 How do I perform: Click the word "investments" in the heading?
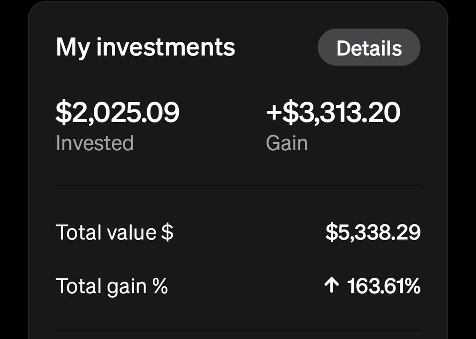166,47
